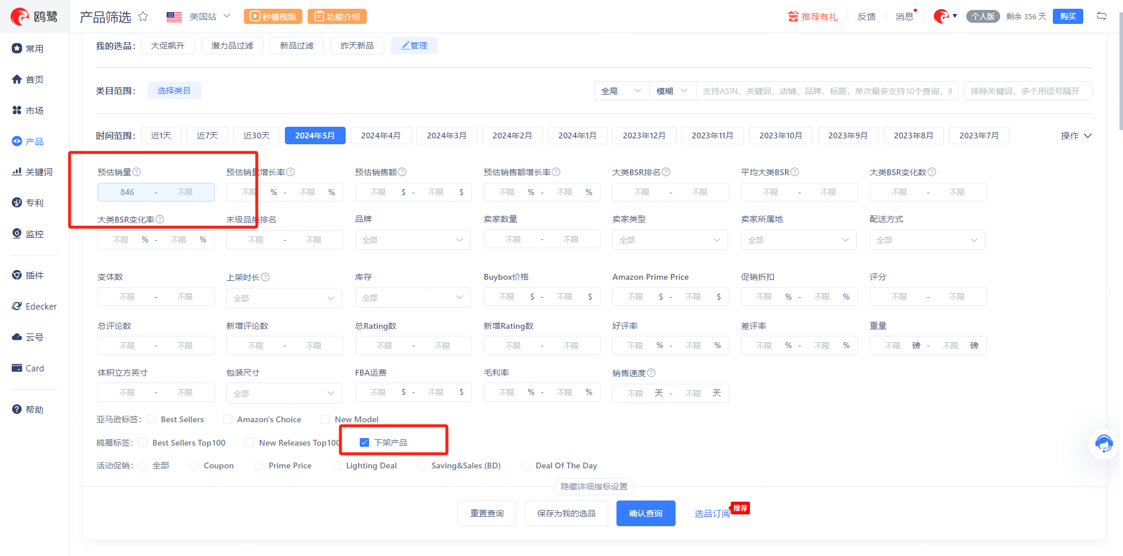Check the Best Sellers Amazon label

(x=151, y=419)
